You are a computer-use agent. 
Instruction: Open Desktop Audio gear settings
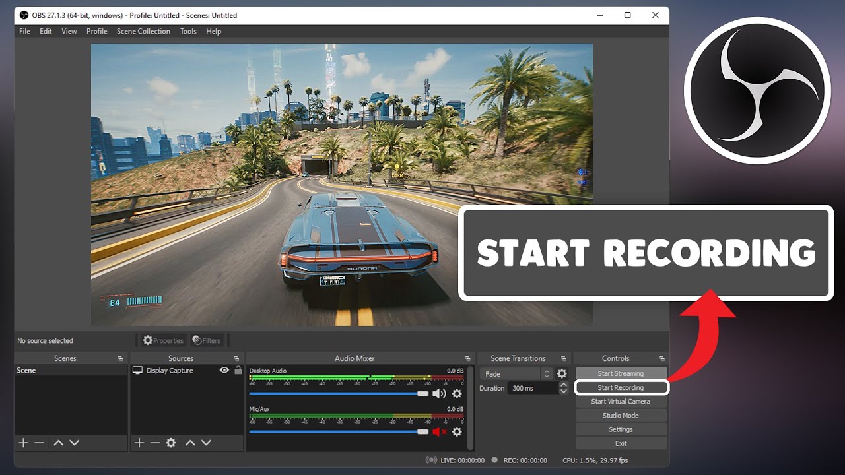point(456,394)
